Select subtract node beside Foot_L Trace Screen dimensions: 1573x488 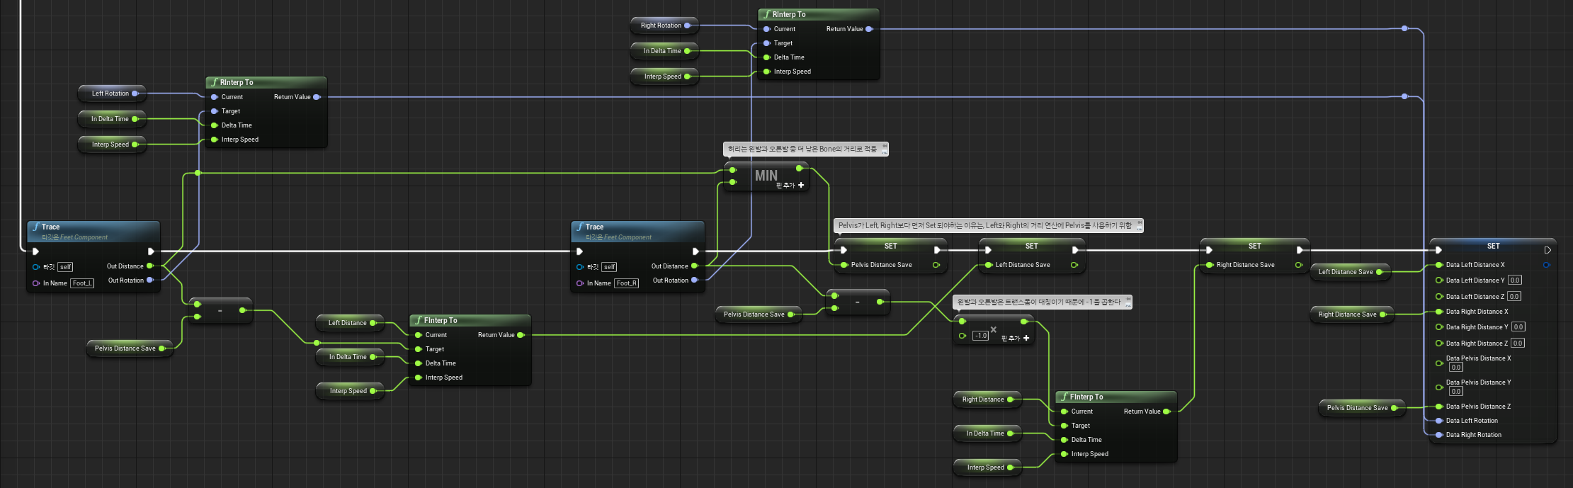(x=220, y=310)
